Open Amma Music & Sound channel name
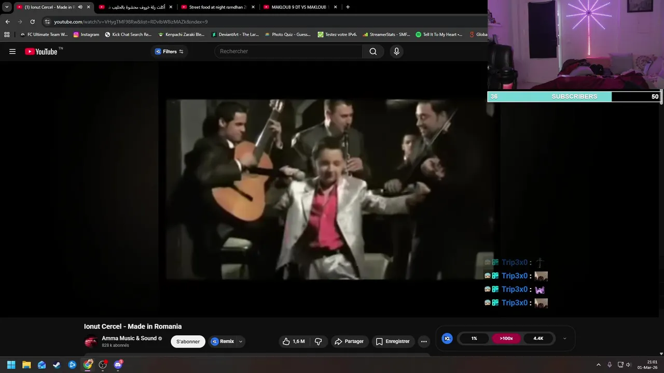664x373 pixels. [129, 338]
